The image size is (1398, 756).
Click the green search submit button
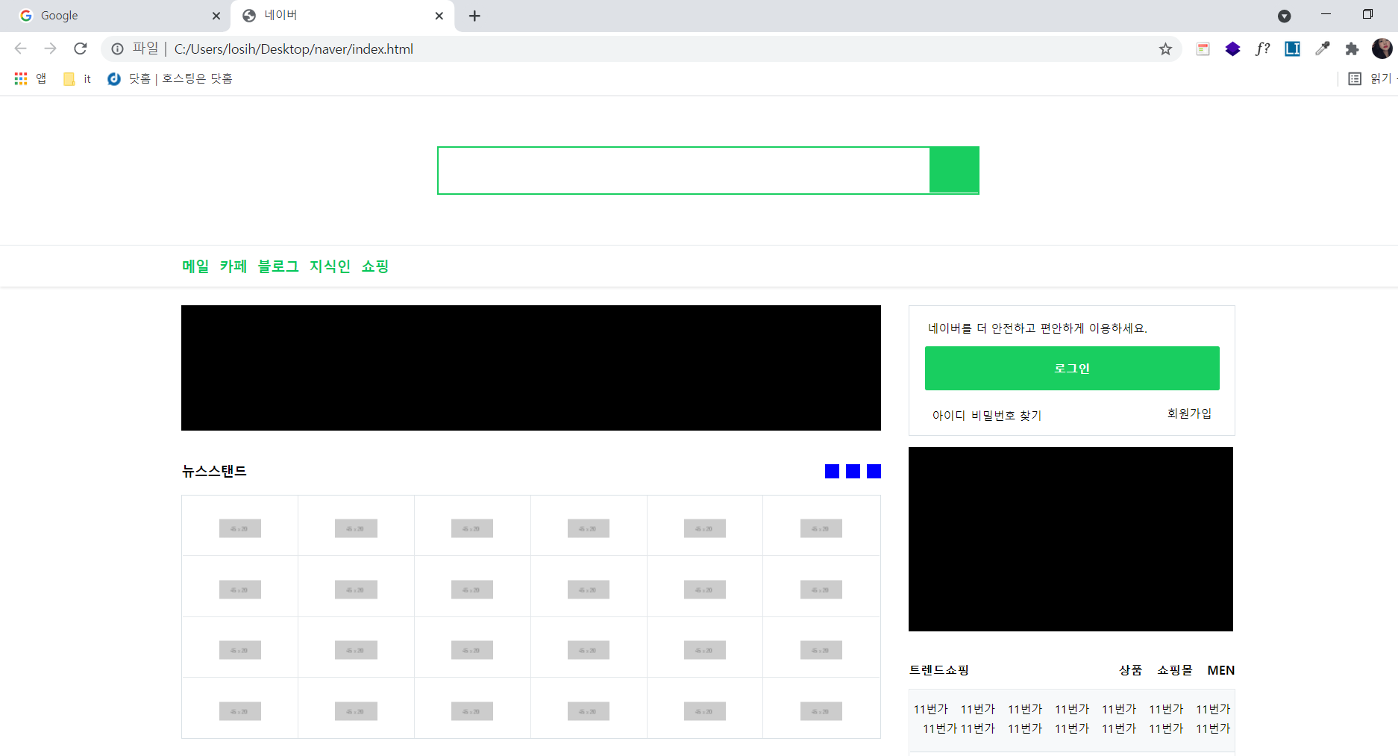954,169
